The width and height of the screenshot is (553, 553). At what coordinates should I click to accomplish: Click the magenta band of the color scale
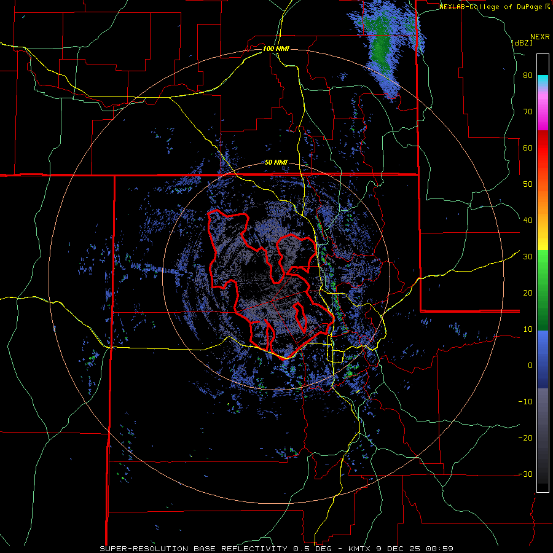point(543,111)
